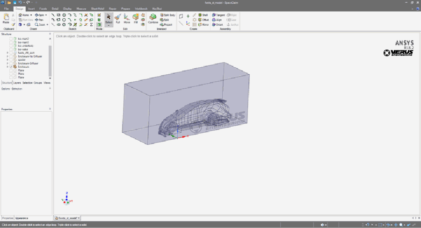Click the Home view icon

point(20,15)
